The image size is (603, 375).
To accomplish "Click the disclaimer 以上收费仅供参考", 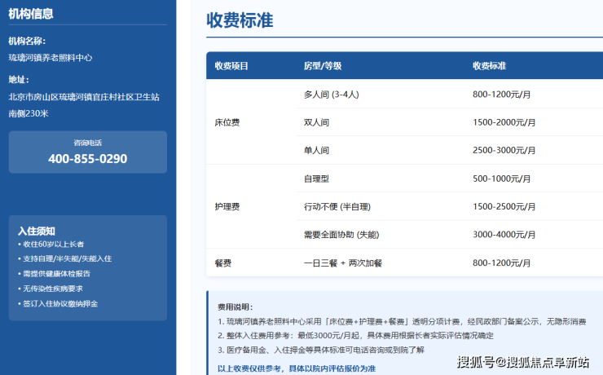I will coord(297,368).
